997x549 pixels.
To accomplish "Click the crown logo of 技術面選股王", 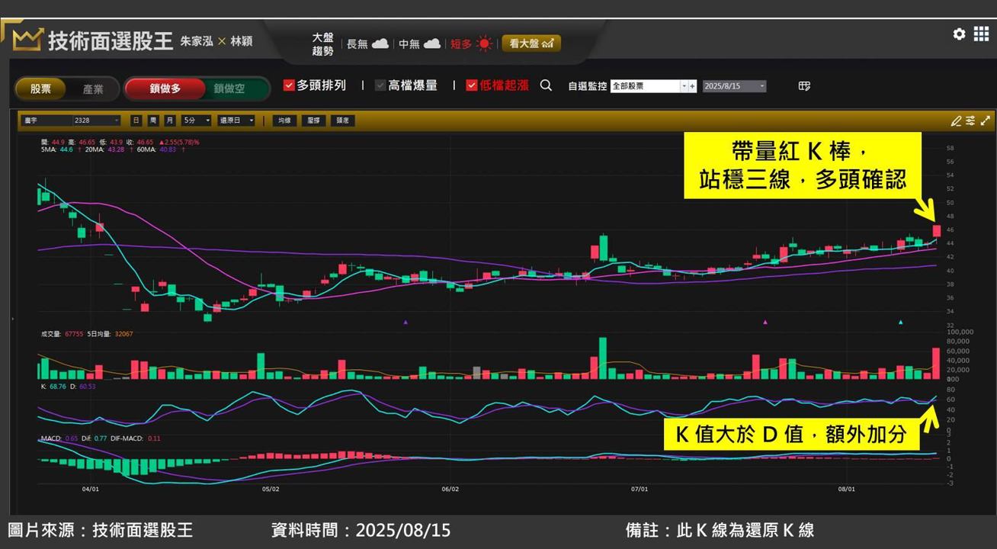I will click(x=27, y=39).
